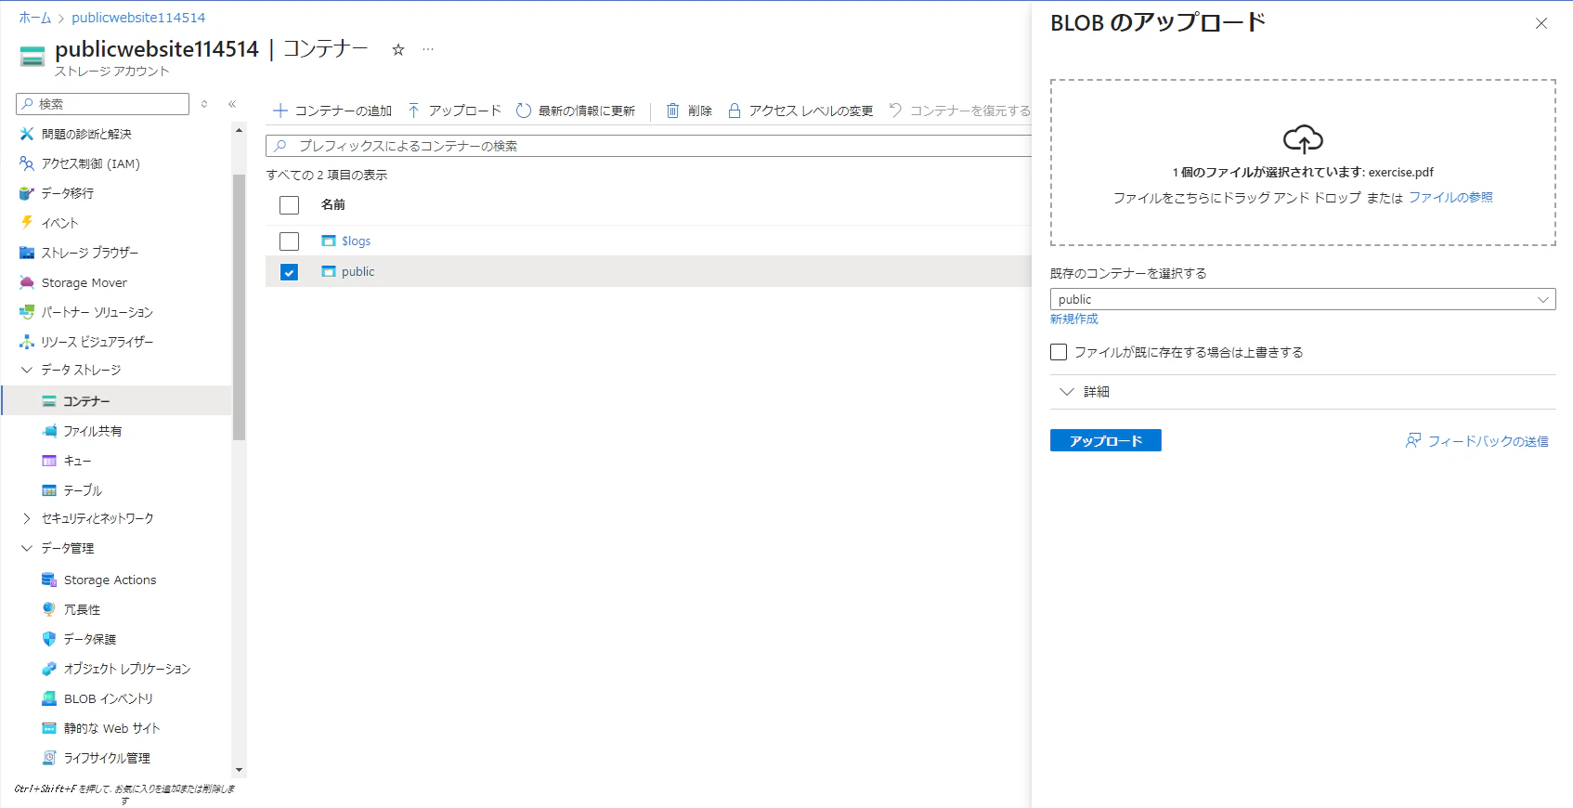Click the cloud upload icon in drop zone
The width and height of the screenshot is (1573, 808).
tap(1303, 139)
